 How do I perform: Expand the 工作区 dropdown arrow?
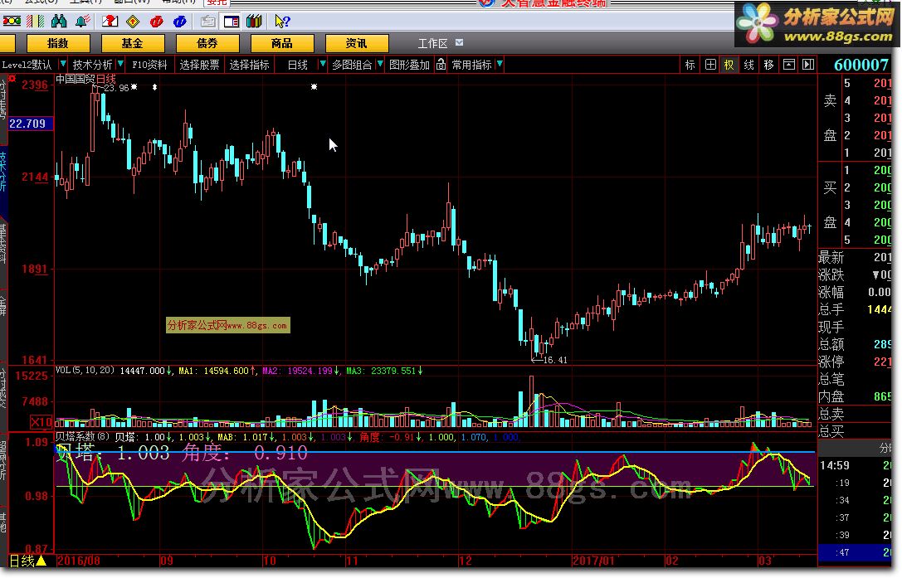459,42
